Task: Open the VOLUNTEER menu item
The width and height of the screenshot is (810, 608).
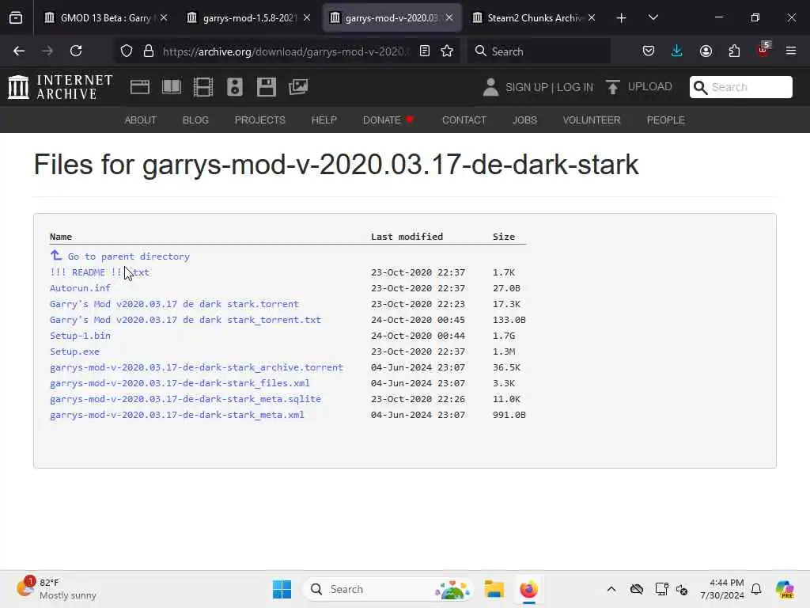Action: click(592, 120)
